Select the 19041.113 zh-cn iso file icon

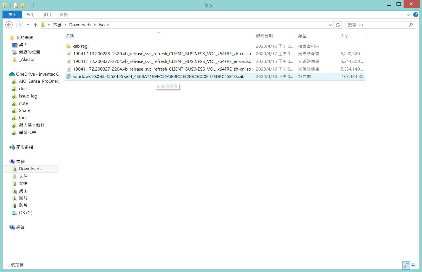pyautogui.click(x=69, y=54)
